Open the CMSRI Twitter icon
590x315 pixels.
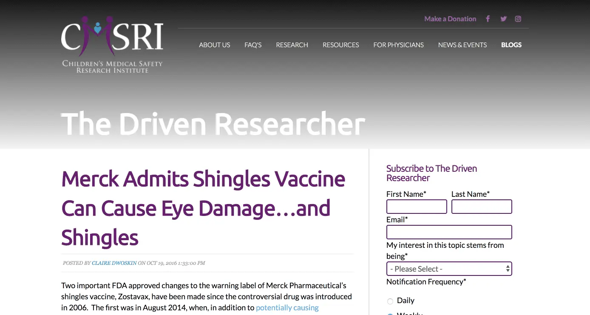[504, 19]
